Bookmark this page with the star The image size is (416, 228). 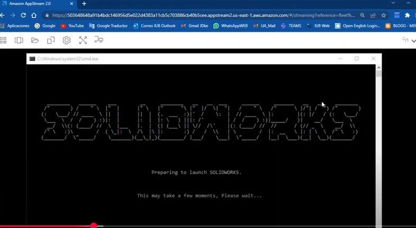click(x=384, y=15)
